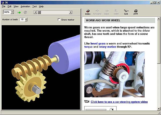
Task: Click the back navigation icon
Action: pos(107,12)
